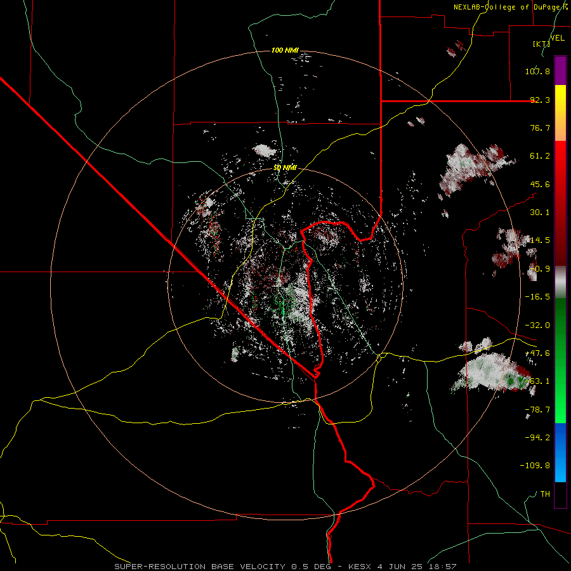Click the NEXLAB-College of DuPage credit text
The height and width of the screenshot is (571, 571).
click(x=508, y=7)
